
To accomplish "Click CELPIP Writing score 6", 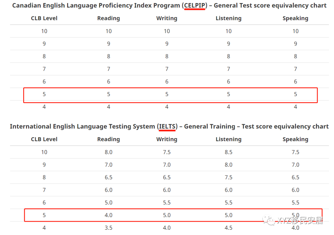I will tap(167, 81).
